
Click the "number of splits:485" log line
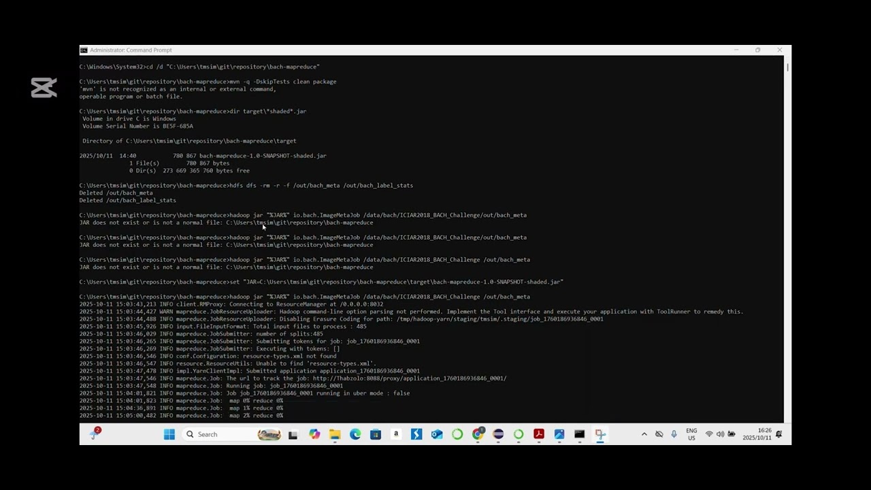point(201,333)
